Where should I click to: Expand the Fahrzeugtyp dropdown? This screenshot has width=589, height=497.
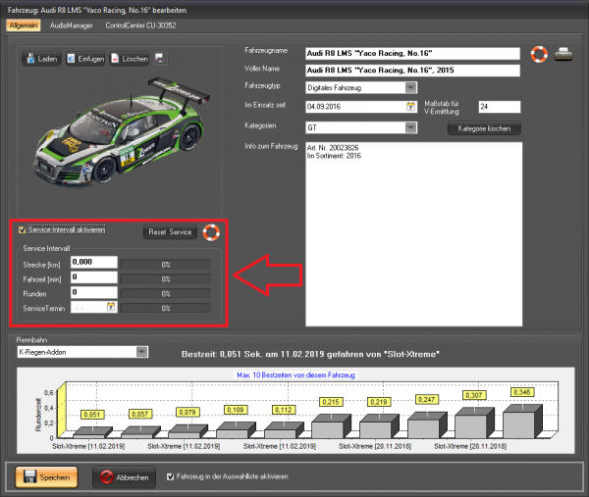click(411, 88)
